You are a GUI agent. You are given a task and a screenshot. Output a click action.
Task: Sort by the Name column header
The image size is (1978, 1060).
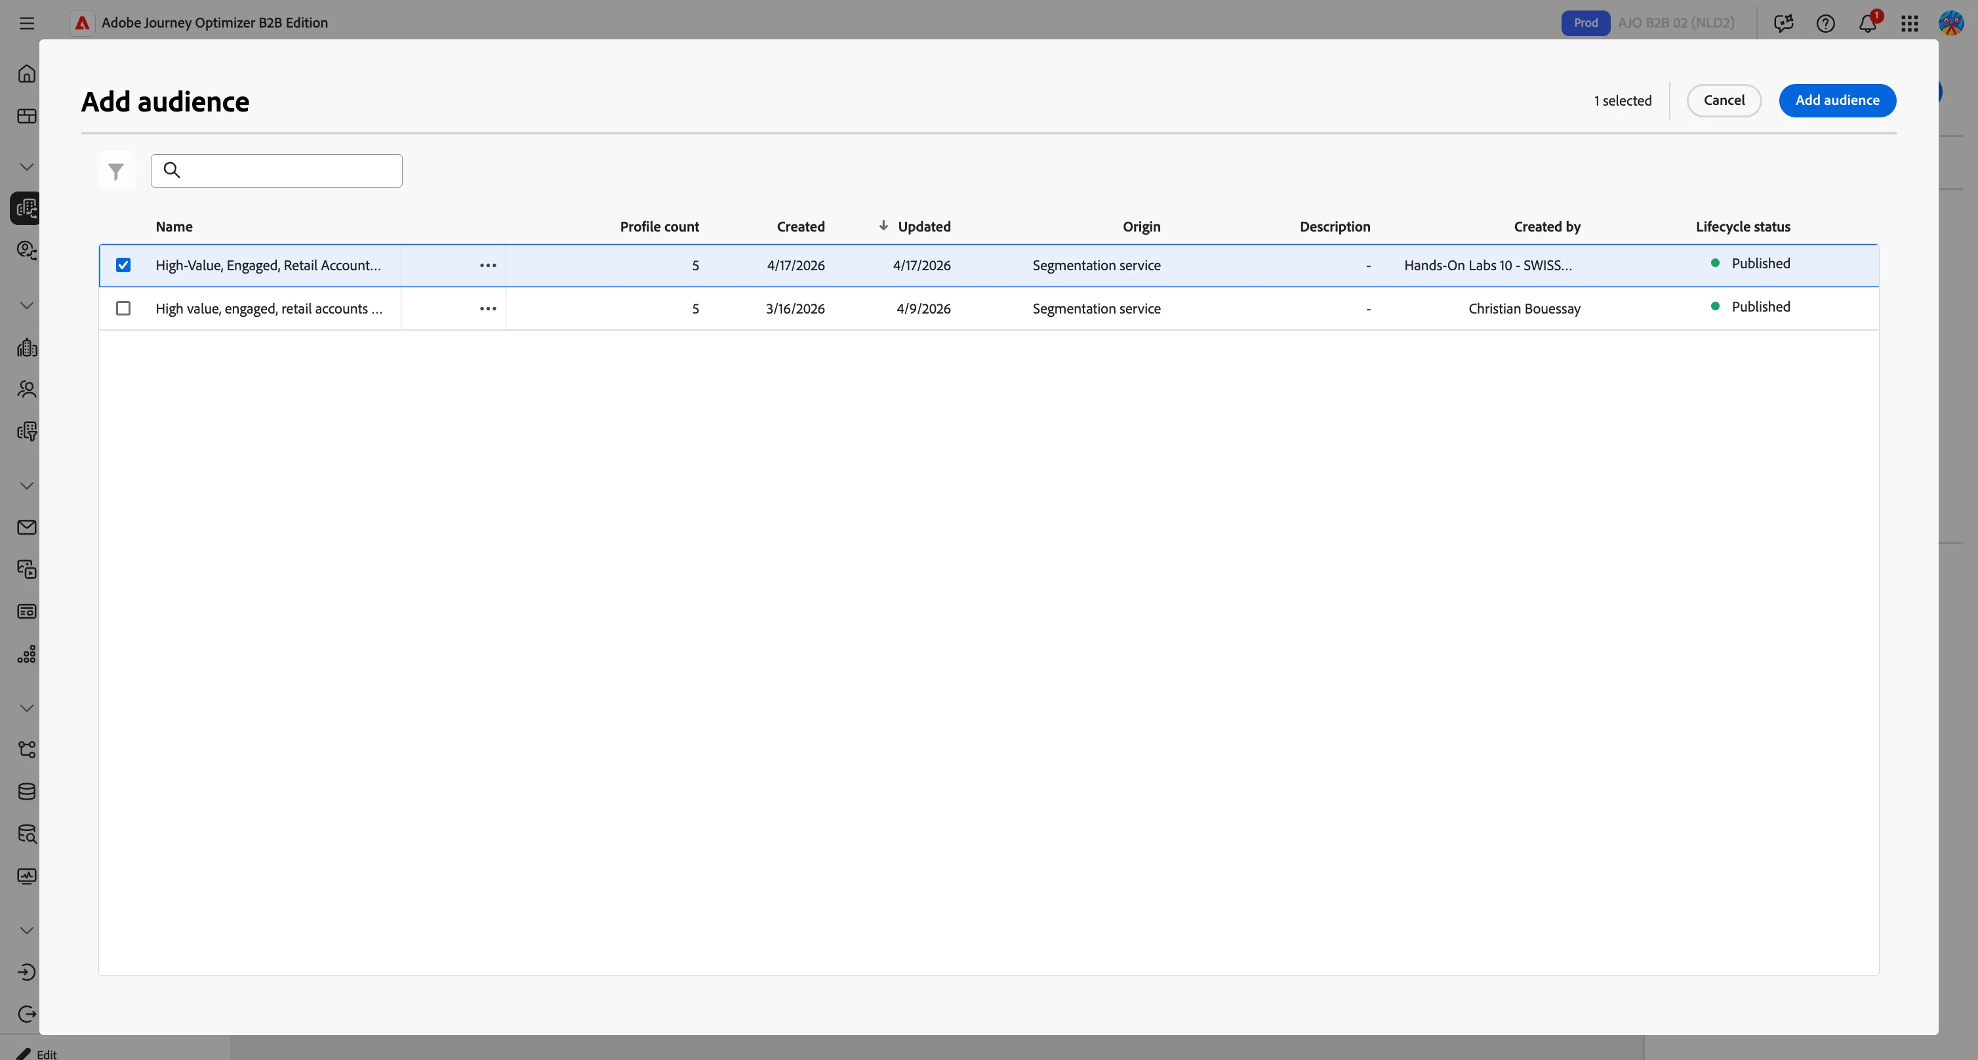(174, 226)
